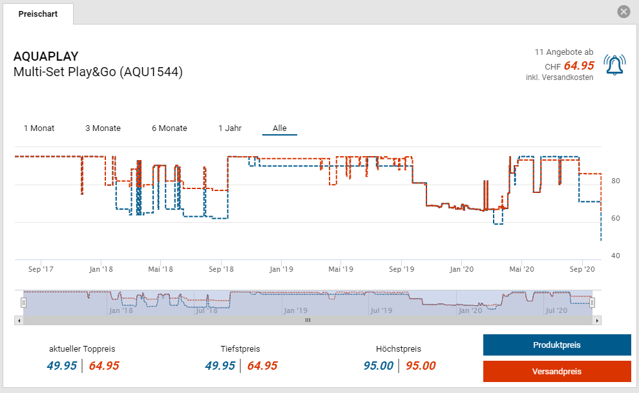The image size is (639, 393).
Task: Grab the left navigator range handle
Action: (x=23, y=302)
